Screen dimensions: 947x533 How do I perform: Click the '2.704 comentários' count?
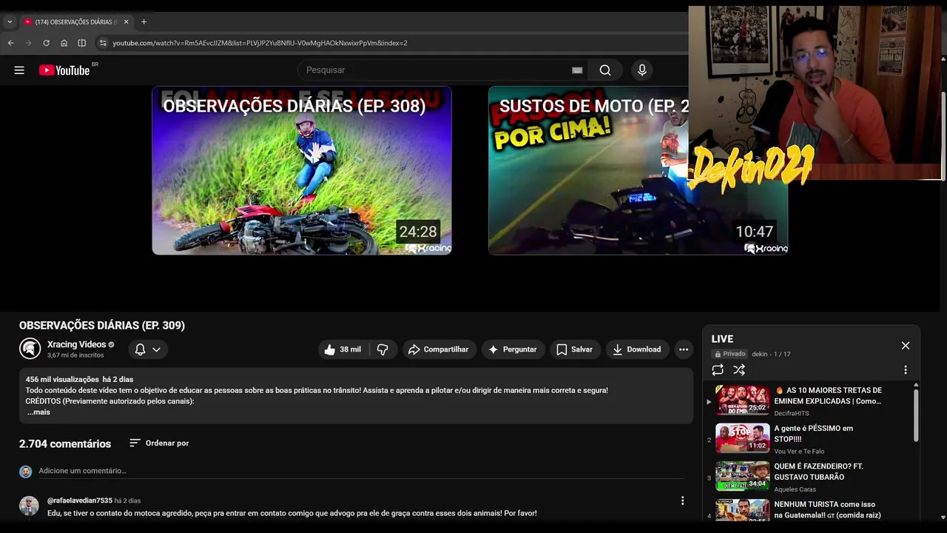65,443
